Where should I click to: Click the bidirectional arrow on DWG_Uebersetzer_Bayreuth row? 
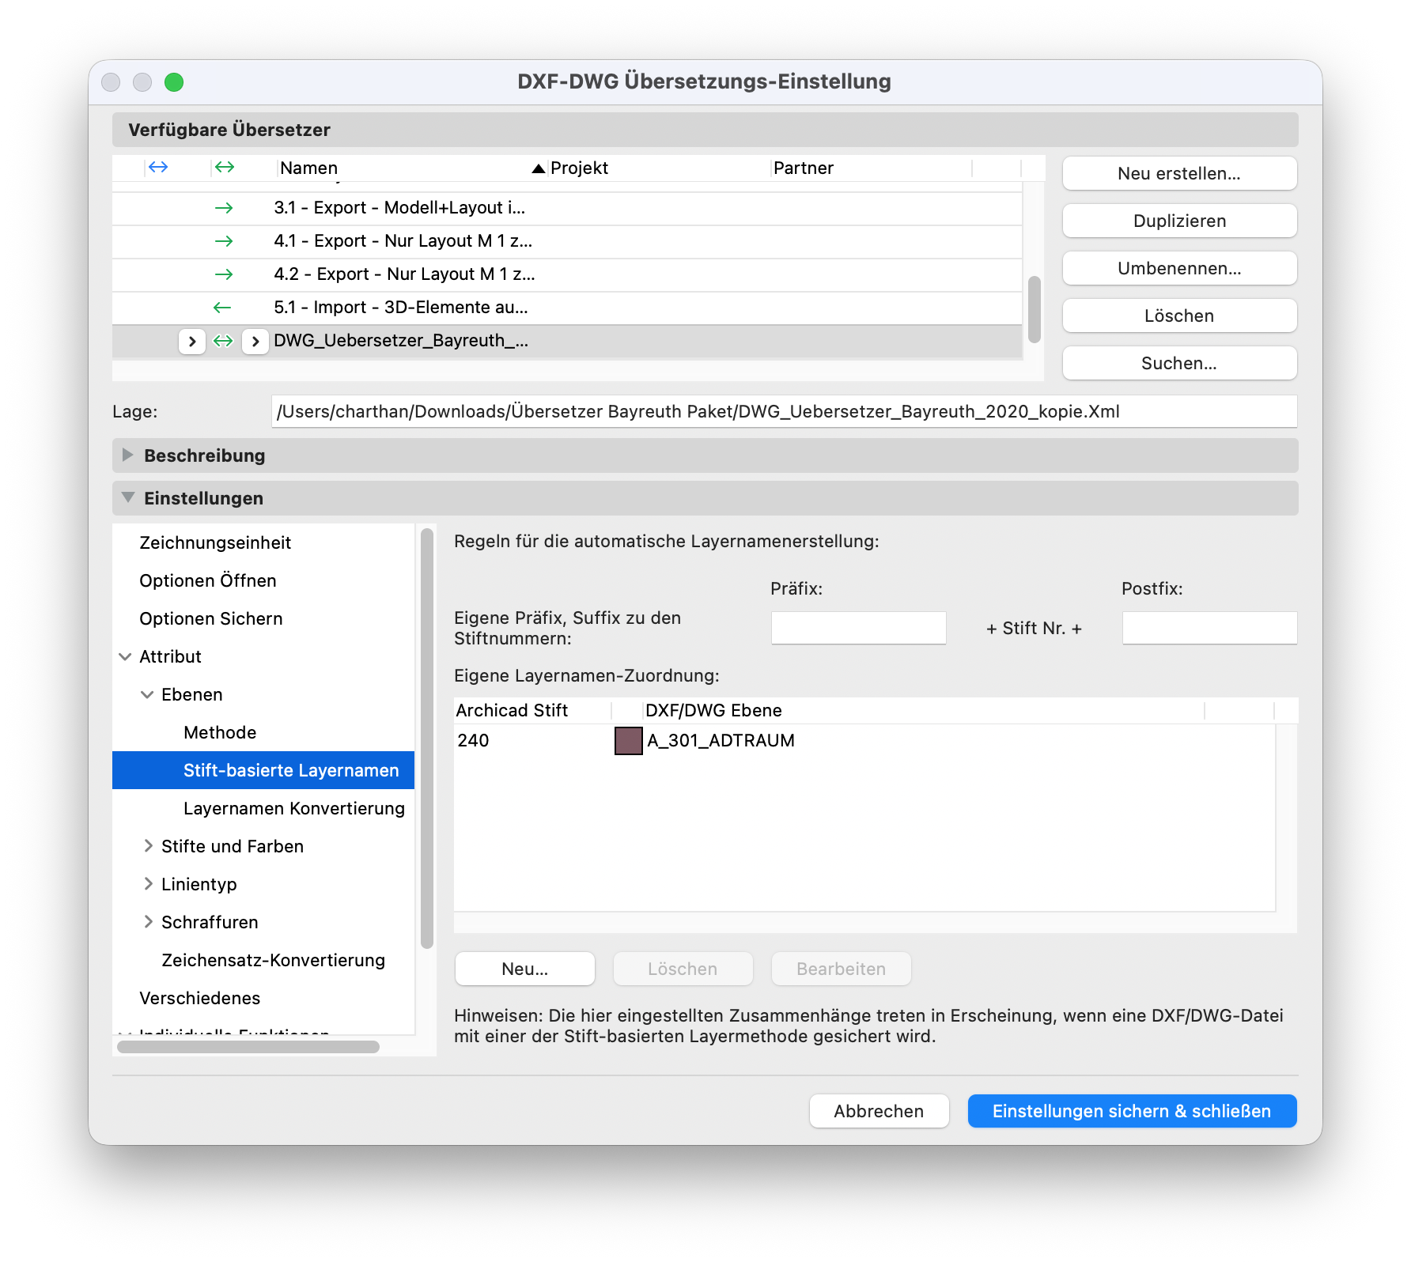(224, 341)
